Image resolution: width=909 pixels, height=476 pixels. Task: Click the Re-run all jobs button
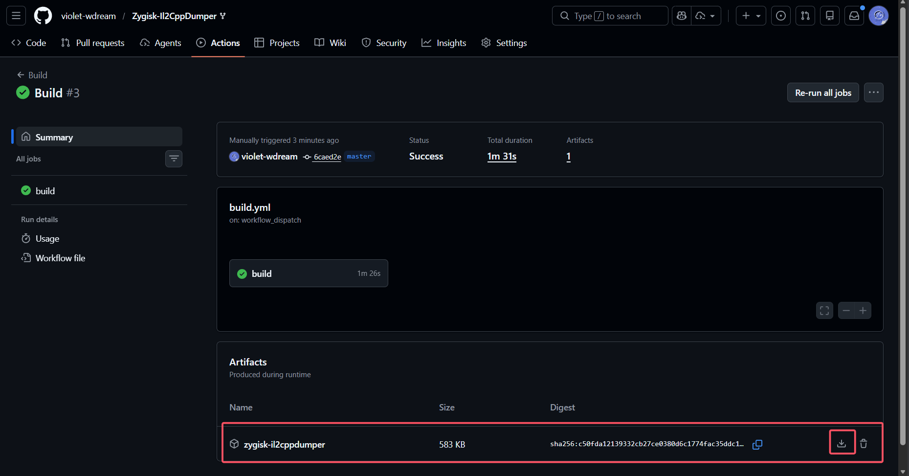823,92
